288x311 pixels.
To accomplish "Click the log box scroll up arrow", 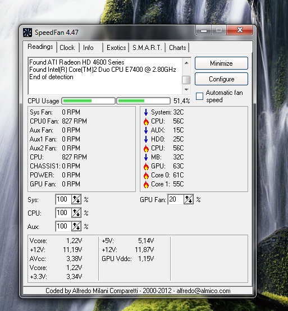I will (186, 63).
